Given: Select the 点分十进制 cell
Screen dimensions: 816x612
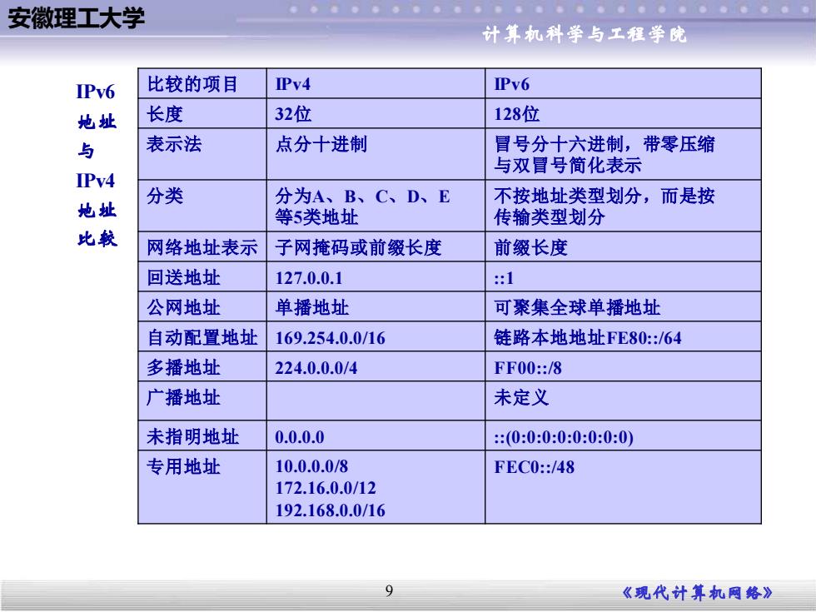Looking at the screenshot, I should (376, 154).
